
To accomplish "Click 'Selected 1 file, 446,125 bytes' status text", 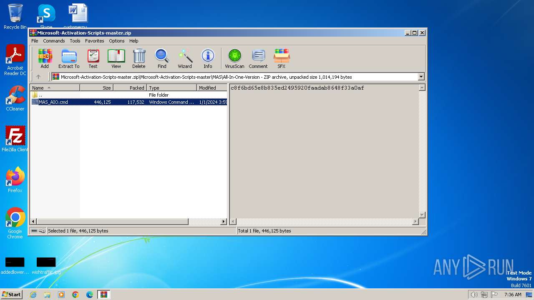I will (x=78, y=231).
